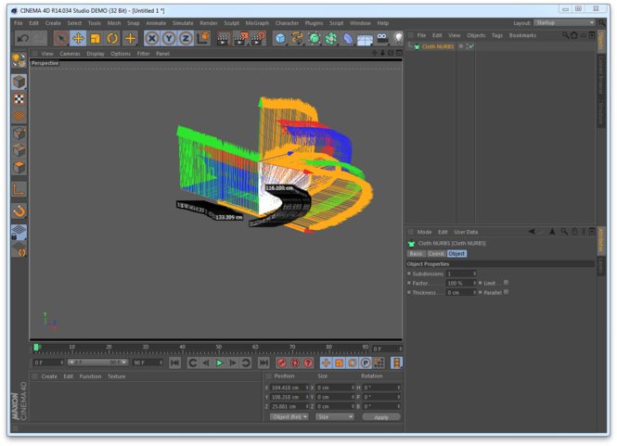Click the Thickness value field
This screenshot has height=446, width=617.
[x=459, y=293]
